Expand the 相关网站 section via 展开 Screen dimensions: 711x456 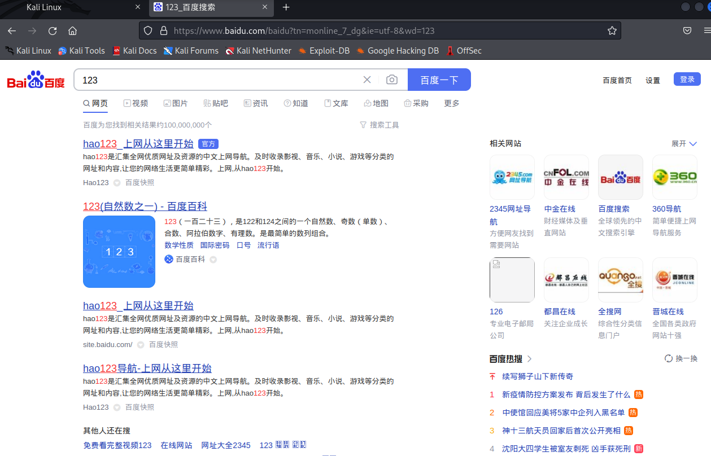684,143
